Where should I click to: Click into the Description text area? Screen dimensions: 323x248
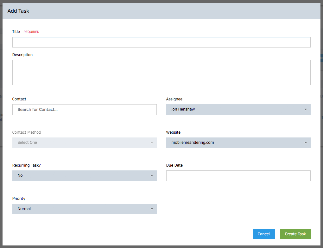[x=161, y=73]
